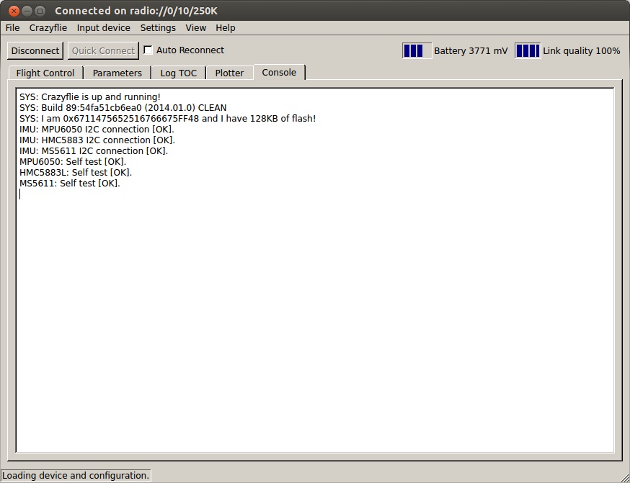
Task: Open the File menu
Action: click(12, 27)
